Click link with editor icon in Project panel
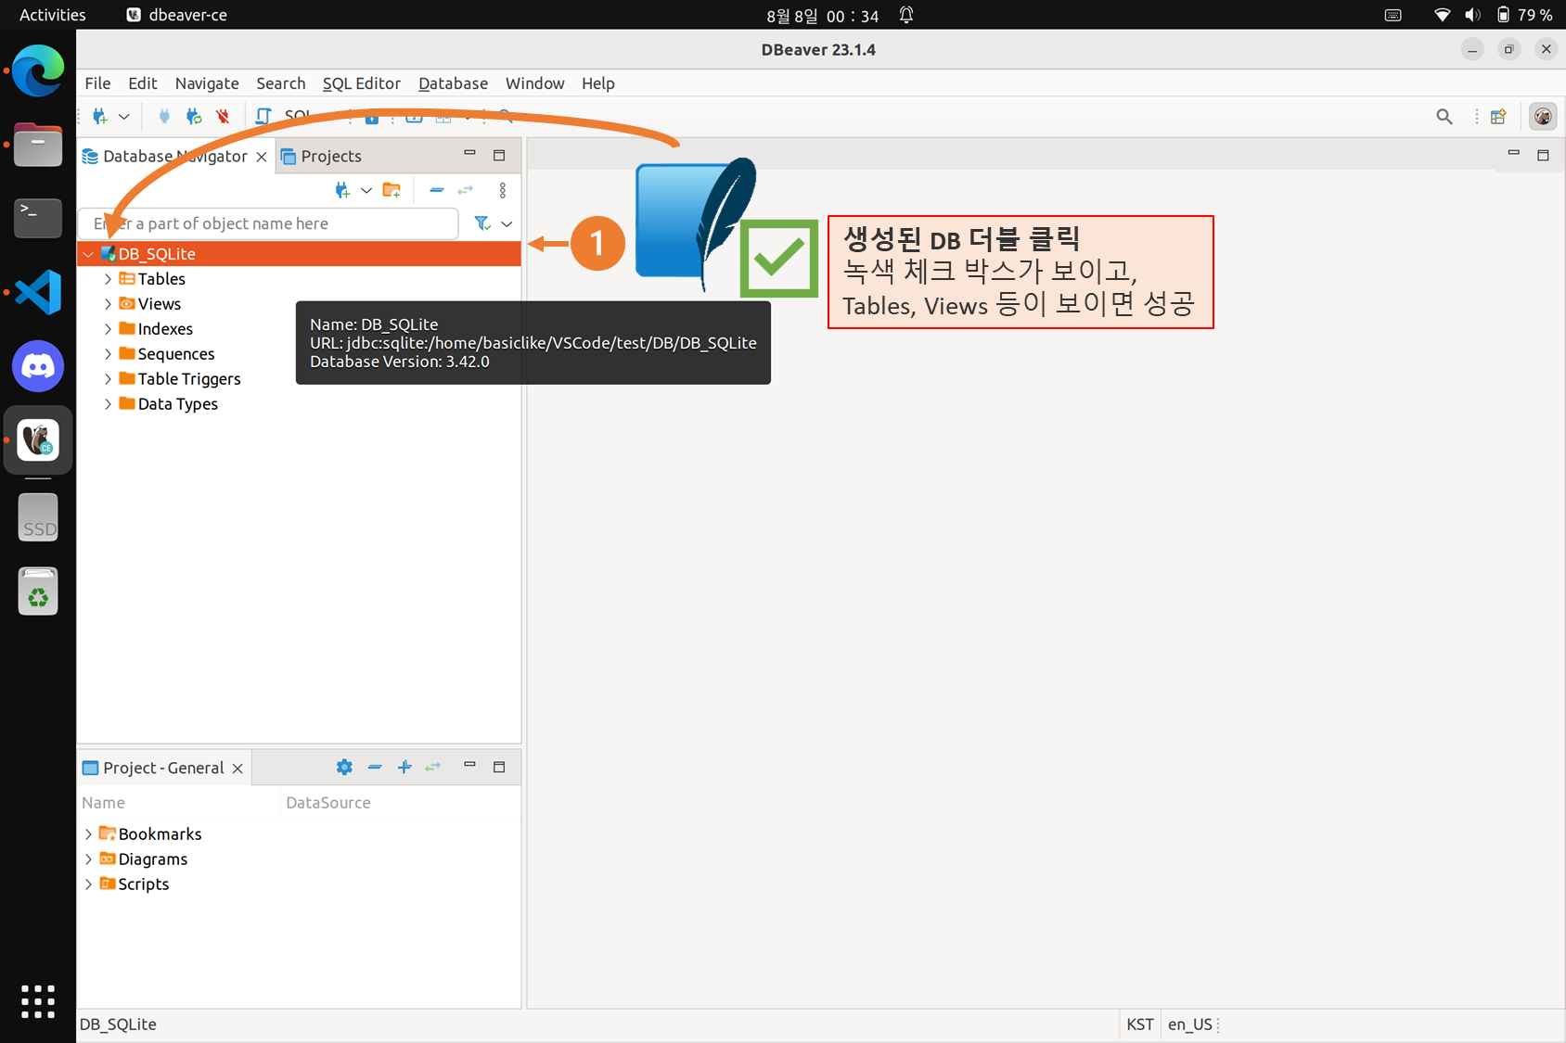 point(433,767)
